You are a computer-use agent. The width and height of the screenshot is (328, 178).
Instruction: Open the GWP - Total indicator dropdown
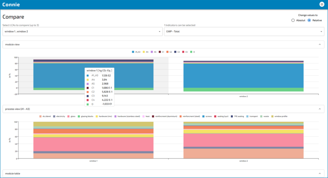tap(244, 32)
